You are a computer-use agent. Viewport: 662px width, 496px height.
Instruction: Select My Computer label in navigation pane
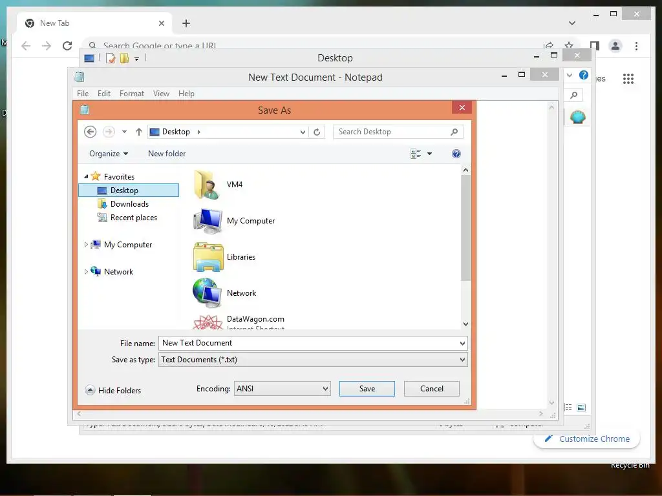click(128, 245)
